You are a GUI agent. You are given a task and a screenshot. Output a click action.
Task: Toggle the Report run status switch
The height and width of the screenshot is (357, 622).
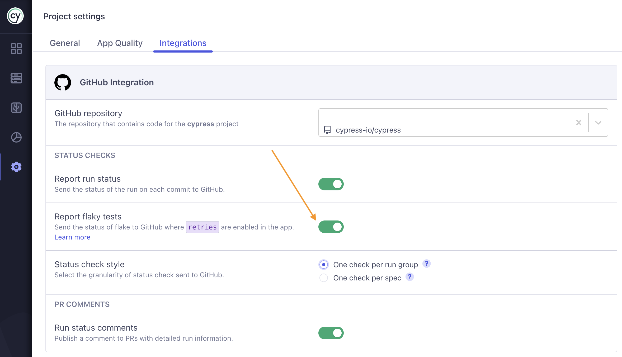pyautogui.click(x=331, y=184)
